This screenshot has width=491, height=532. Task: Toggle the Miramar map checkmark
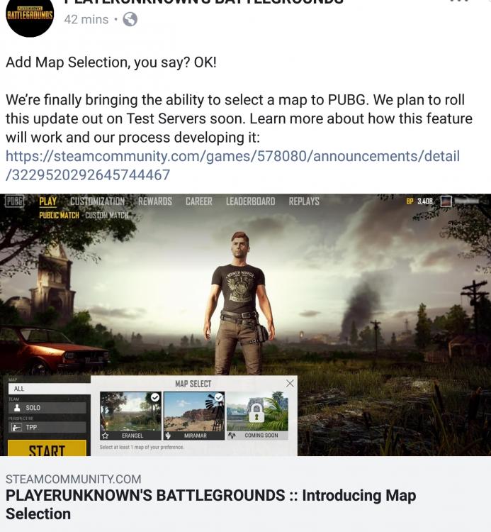219,397
